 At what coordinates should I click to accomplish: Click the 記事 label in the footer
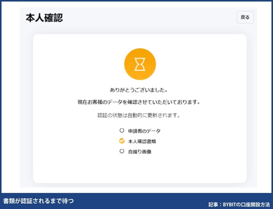click(212, 204)
